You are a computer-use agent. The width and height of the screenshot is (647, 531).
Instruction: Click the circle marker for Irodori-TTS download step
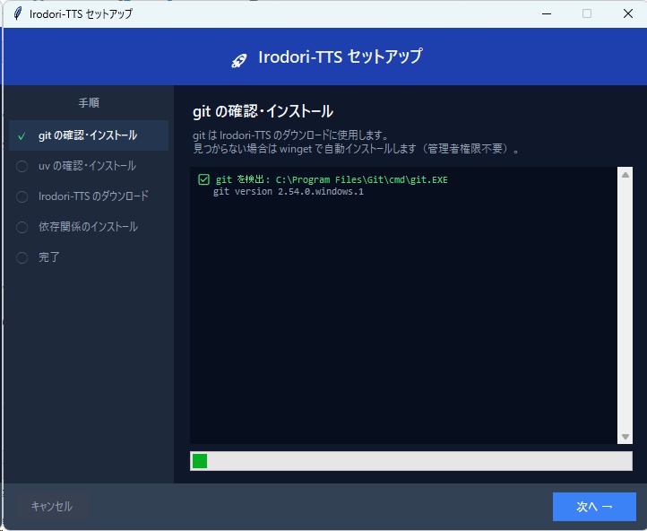tap(22, 196)
